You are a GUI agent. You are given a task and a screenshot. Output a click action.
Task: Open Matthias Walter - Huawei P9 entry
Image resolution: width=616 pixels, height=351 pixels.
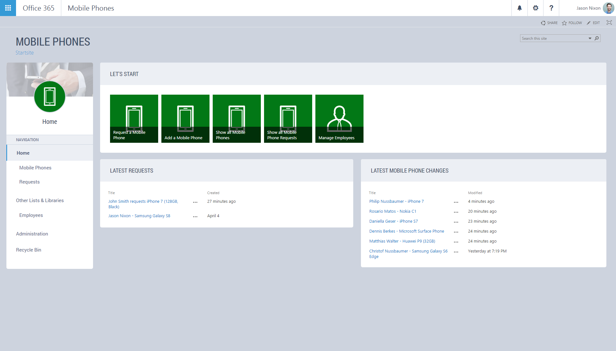coord(402,241)
